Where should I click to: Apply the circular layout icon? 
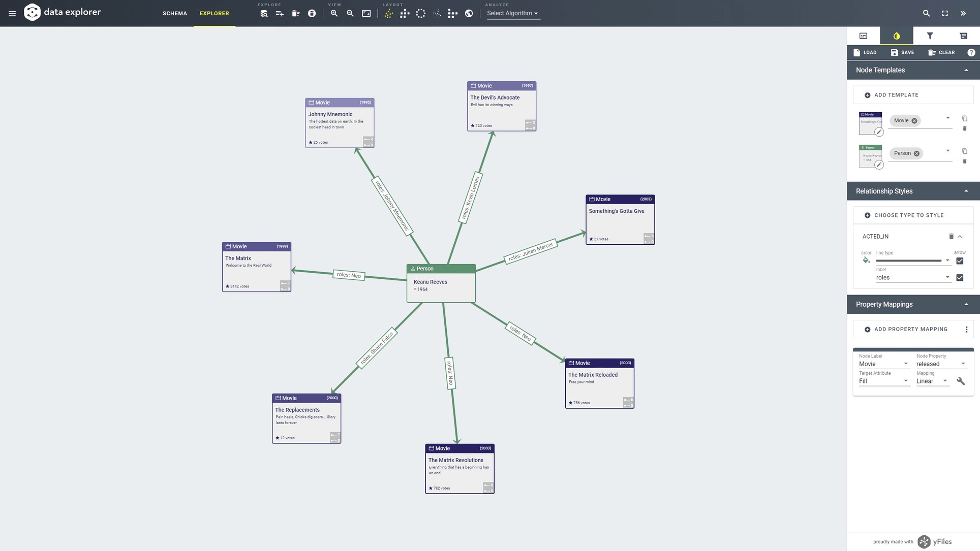tap(421, 14)
